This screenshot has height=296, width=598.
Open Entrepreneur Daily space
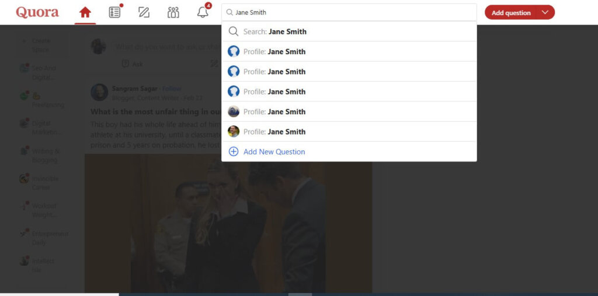pos(44,238)
